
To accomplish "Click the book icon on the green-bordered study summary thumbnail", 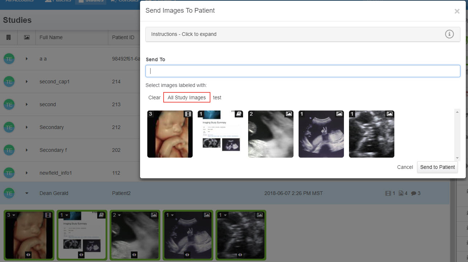I will click(101, 215).
